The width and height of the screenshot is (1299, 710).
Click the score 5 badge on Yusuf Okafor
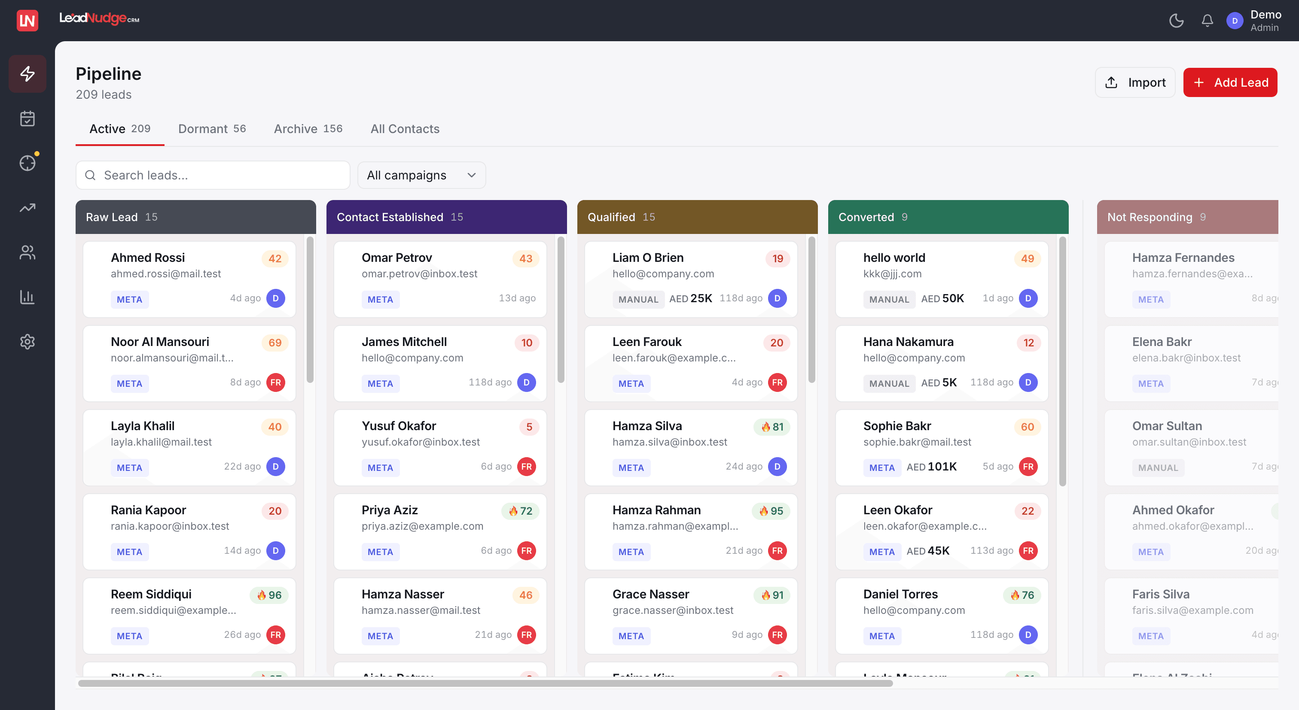529,427
